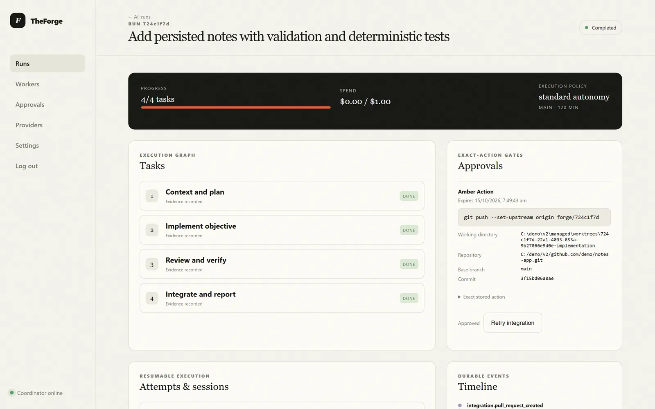The image size is (655, 409).
Task: Open the Runs section in sidebar
Action: (47, 63)
